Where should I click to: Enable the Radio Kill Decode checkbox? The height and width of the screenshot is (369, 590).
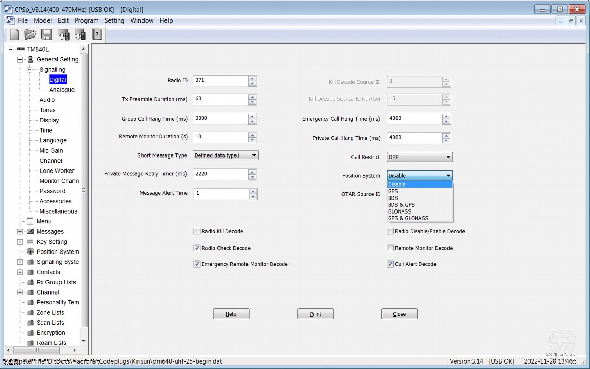[x=197, y=231]
